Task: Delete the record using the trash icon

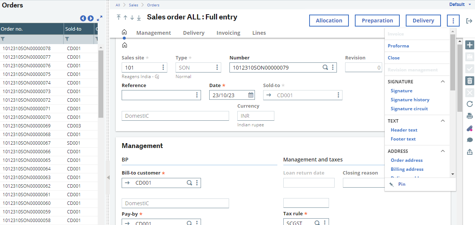Action: click(470, 81)
